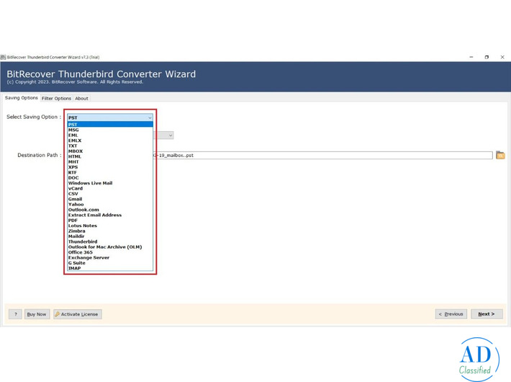This screenshot has width=511, height=382.
Task: Select Maildir as saving option
Action: tap(110, 236)
